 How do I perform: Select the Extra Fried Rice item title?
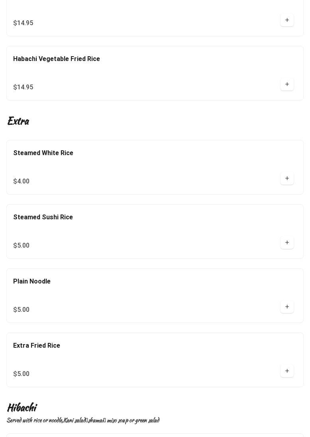click(x=37, y=346)
